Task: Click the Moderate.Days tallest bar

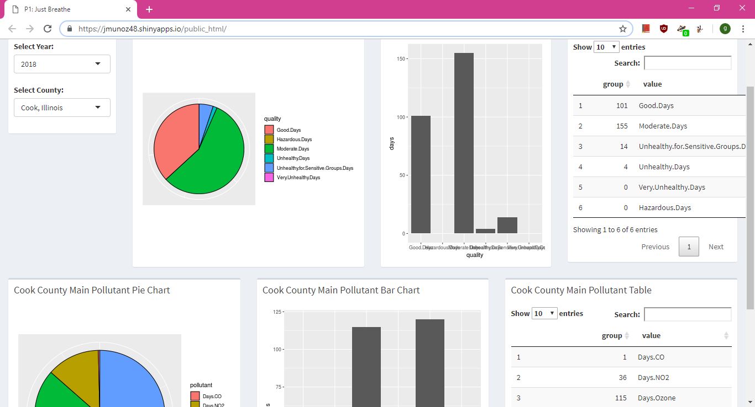Action: tap(464, 143)
